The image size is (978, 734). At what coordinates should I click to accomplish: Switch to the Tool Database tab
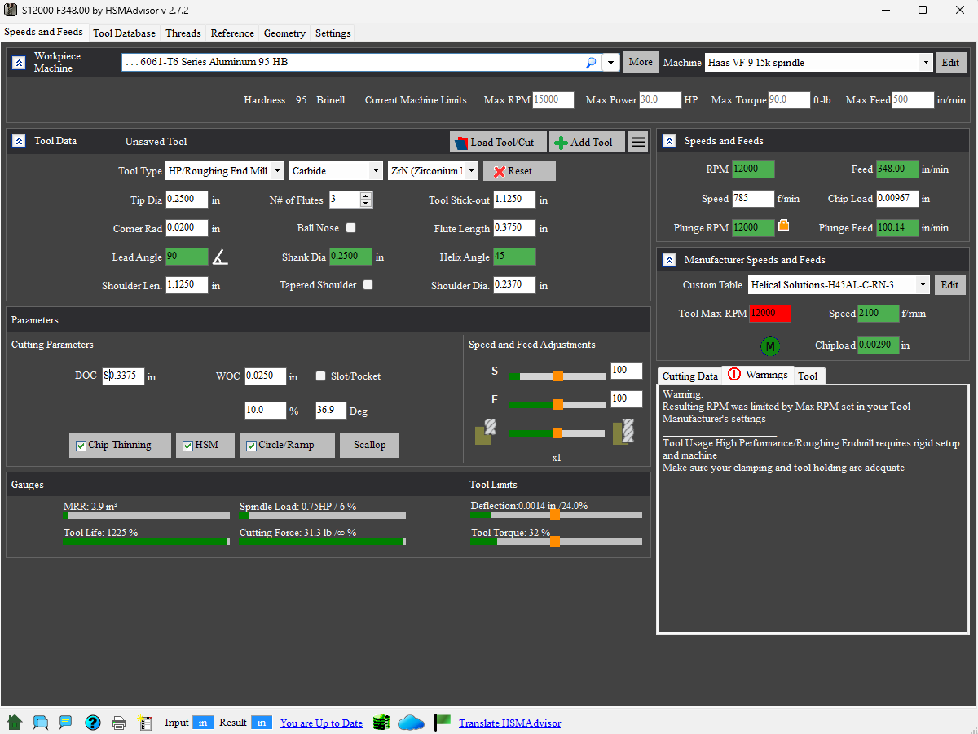[x=124, y=33]
